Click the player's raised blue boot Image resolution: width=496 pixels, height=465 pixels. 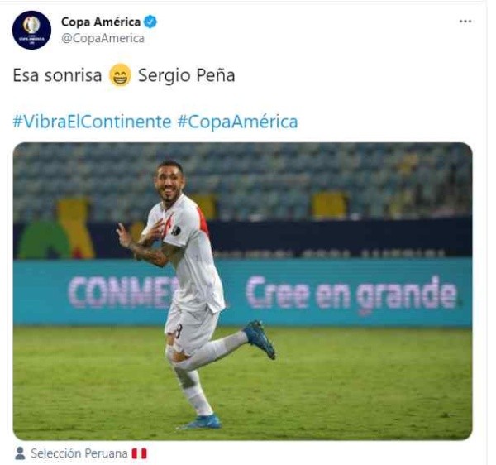pyautogui.click(x=260, y=338)
